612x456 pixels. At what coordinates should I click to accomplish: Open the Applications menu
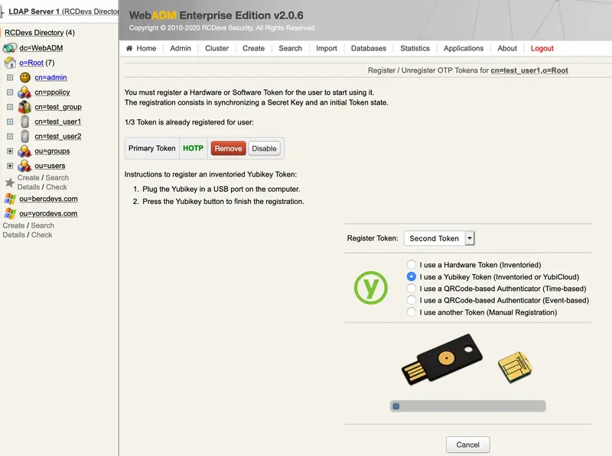tap(464, 48)
